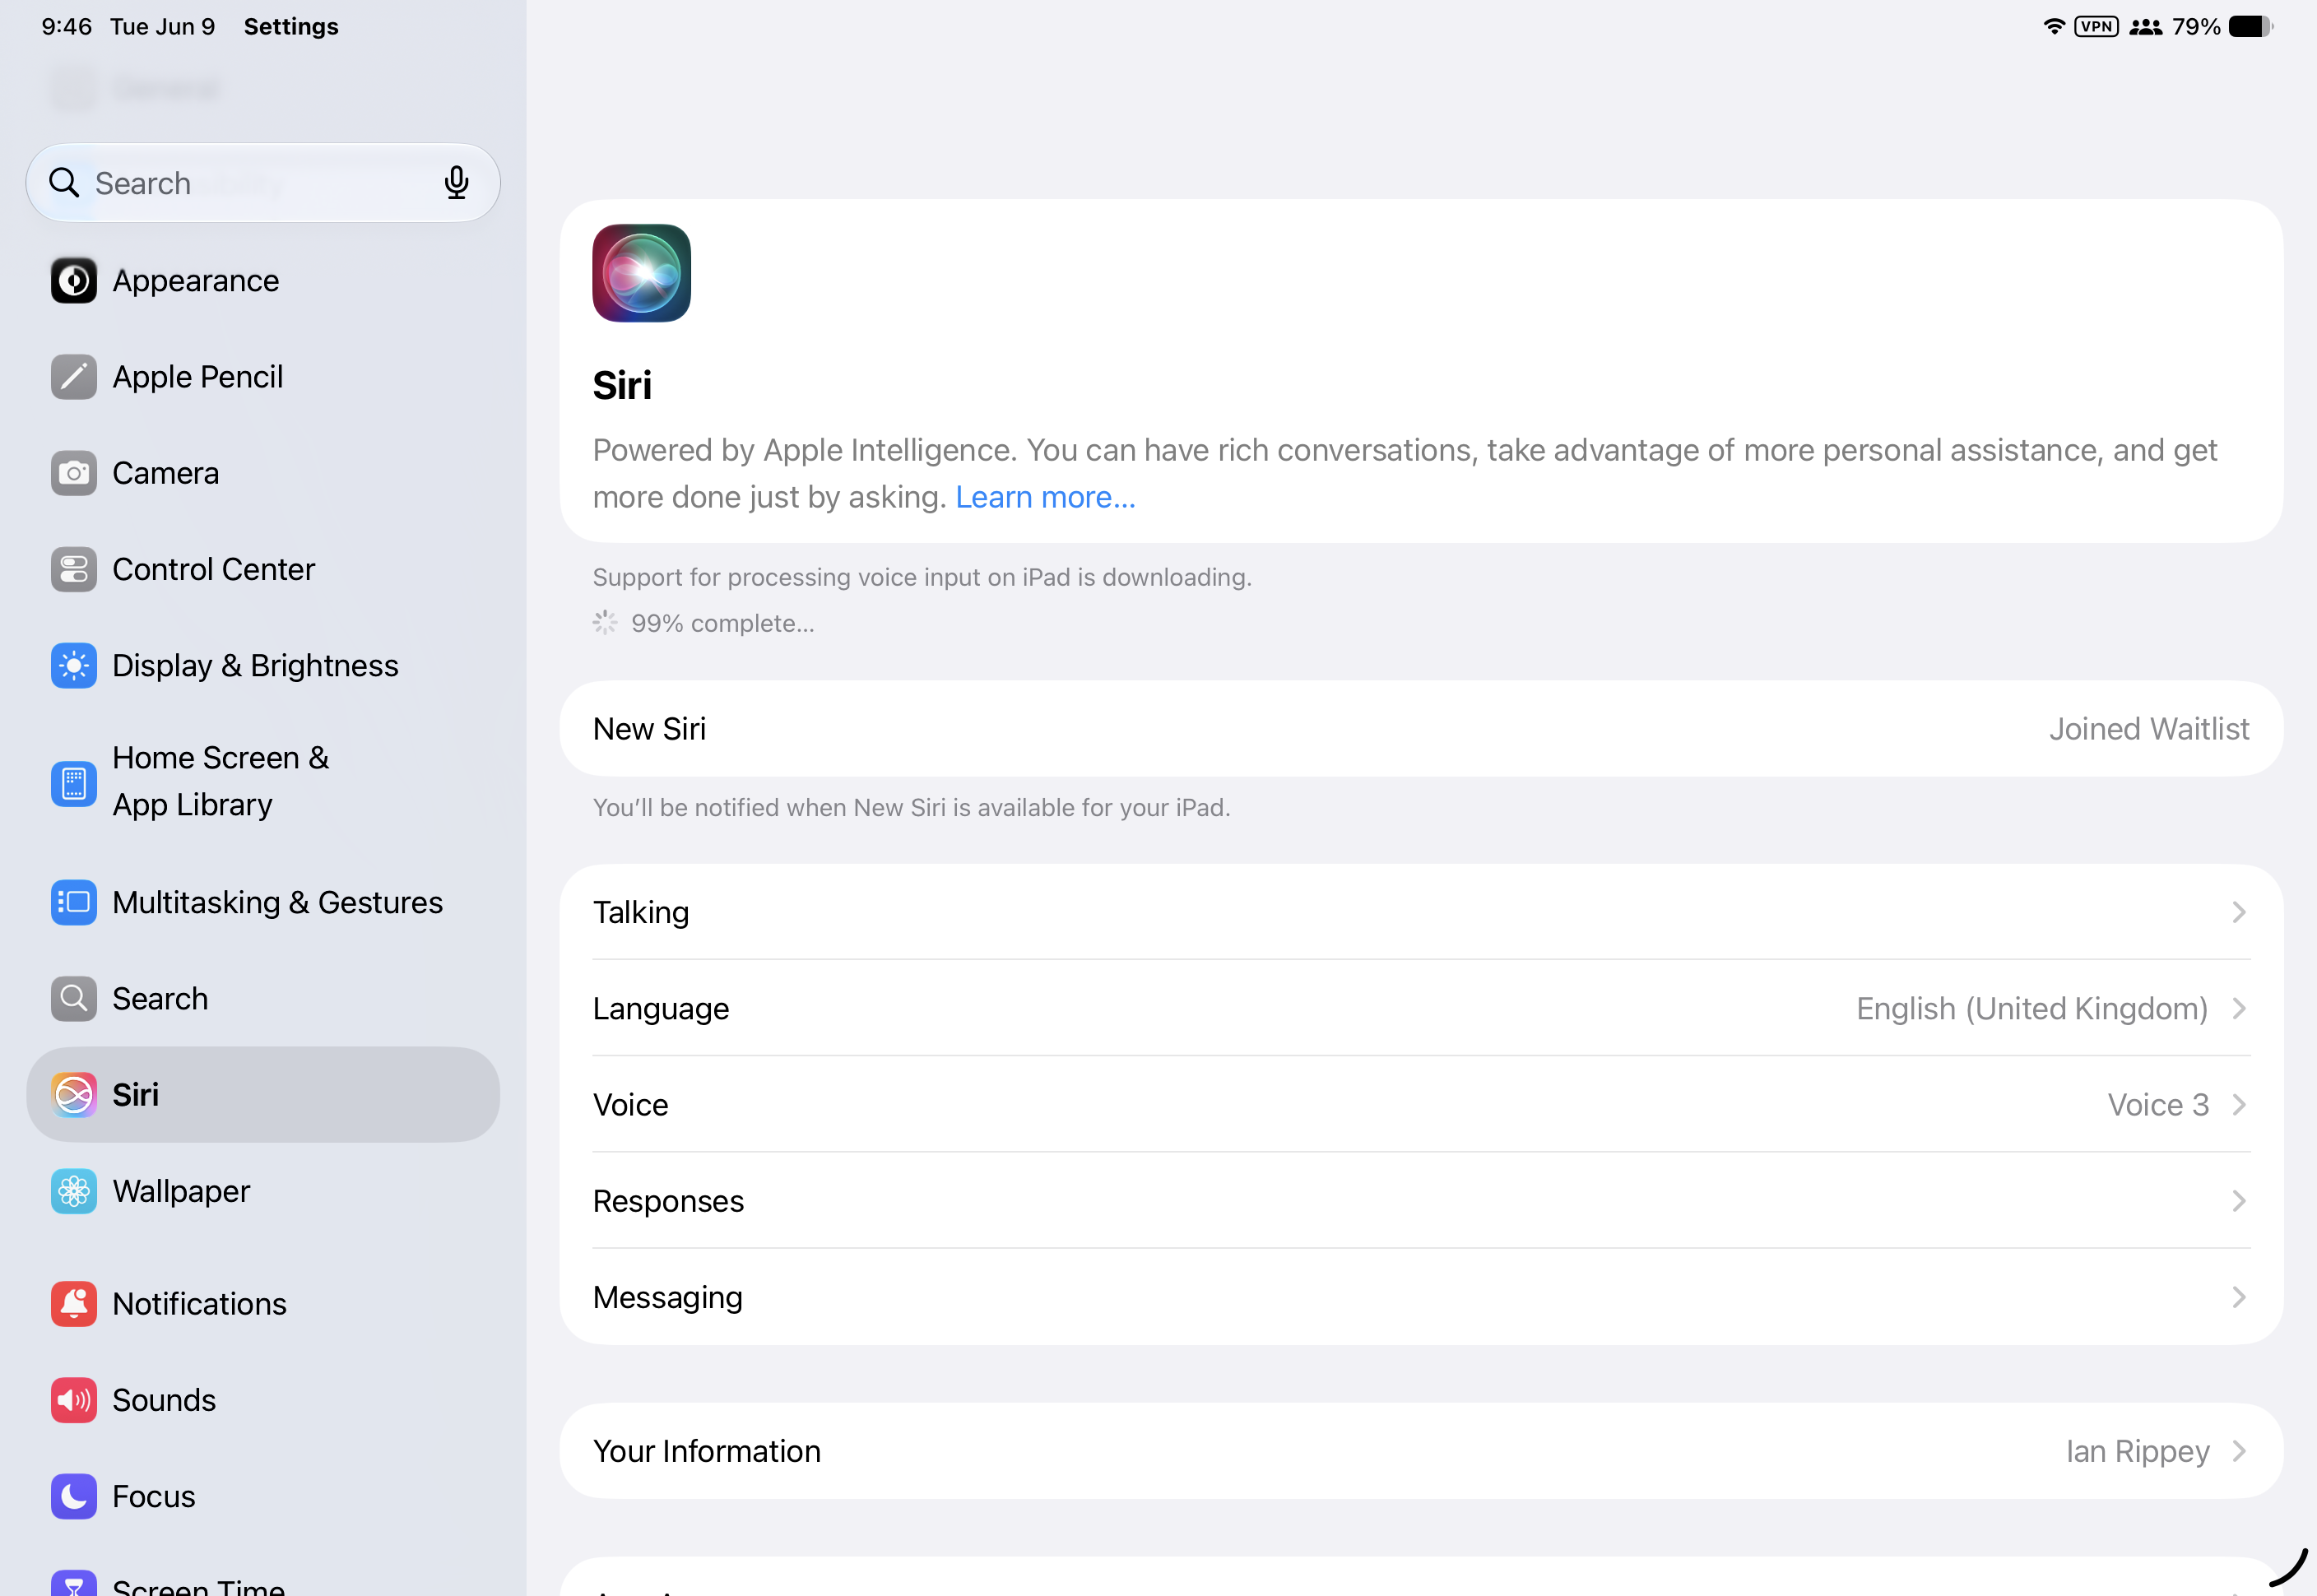The height and width of the screenshot is (1596, 2317).
Task: Tap the Focus moon icon
Action: pos(74,1496)
